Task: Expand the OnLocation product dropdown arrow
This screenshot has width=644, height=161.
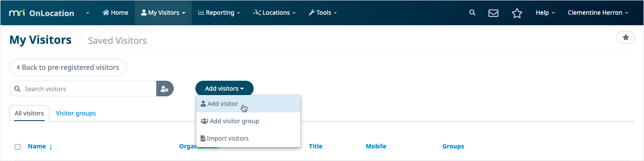Action: pyautogui.click(x=88, y=13)
